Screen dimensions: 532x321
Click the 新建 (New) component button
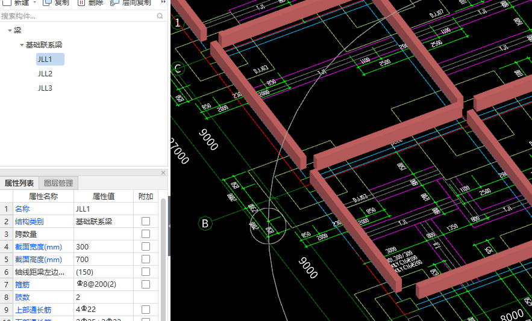click(x=16, y=2)
